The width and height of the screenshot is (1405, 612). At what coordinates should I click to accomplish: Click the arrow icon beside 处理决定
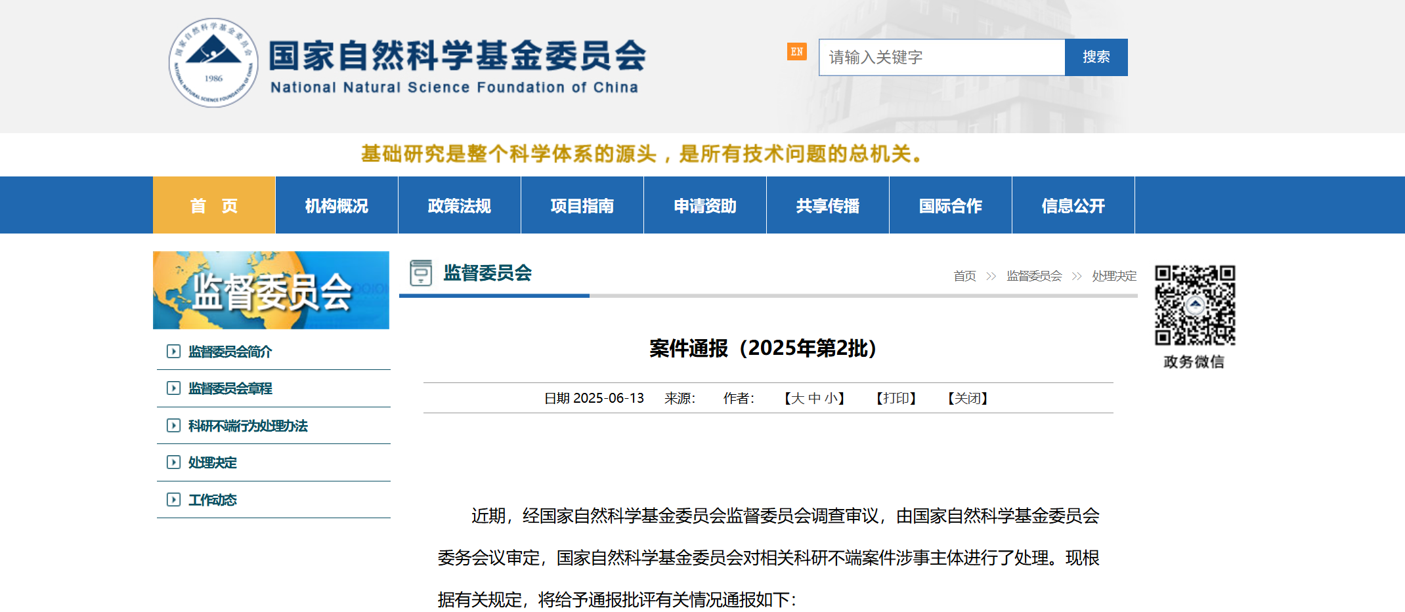pos(173,462)
